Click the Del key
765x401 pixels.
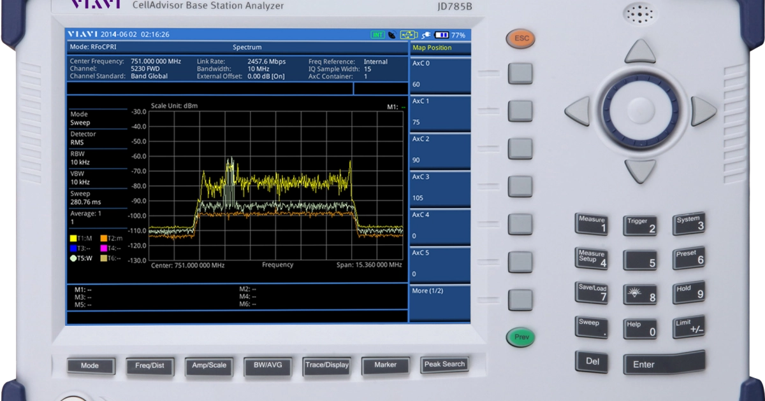click(591, 362)
